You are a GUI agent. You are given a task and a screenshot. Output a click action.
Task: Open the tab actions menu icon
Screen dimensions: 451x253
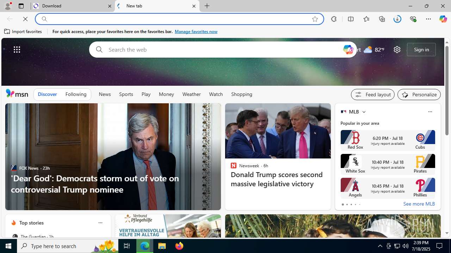pyautogui.click(x=21, y=6)
